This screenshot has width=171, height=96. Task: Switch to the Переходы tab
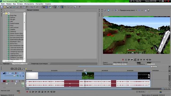[6, 63]
